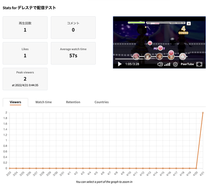Click the コメント stat card
The image size is (208, 188).
pos(73,27)
